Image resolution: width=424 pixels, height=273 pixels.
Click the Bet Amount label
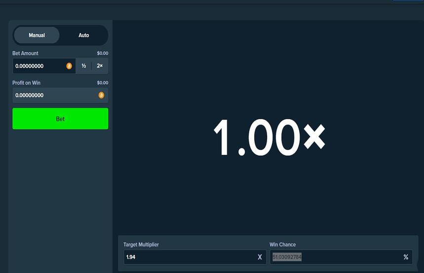25,53
